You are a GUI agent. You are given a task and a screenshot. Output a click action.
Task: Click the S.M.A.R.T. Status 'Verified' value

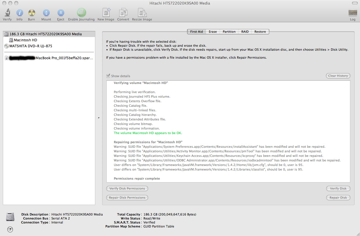(149, 222)
